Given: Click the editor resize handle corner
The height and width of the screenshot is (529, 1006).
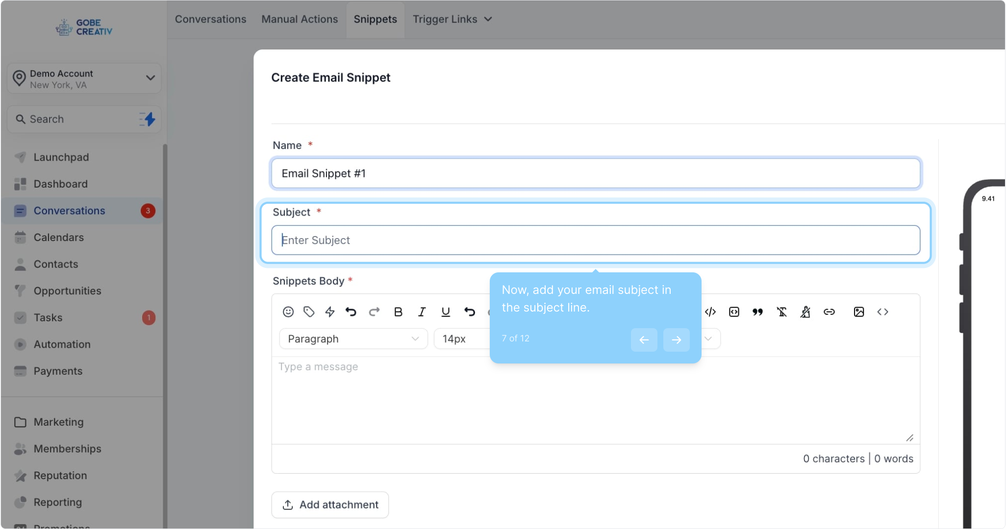Looking at the screenshot, I should 909,438.
